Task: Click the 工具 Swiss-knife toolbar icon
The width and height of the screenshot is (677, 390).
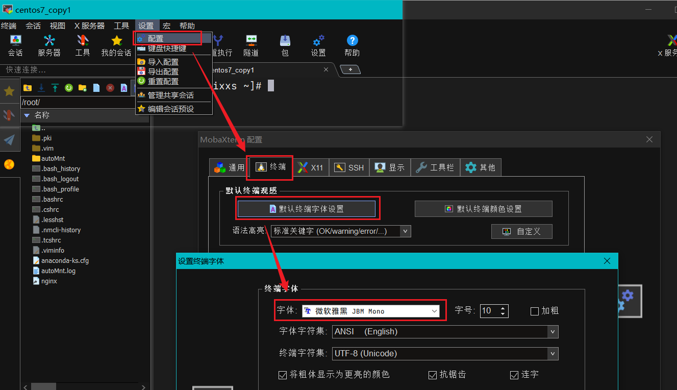Action: (x=83, y=45)
